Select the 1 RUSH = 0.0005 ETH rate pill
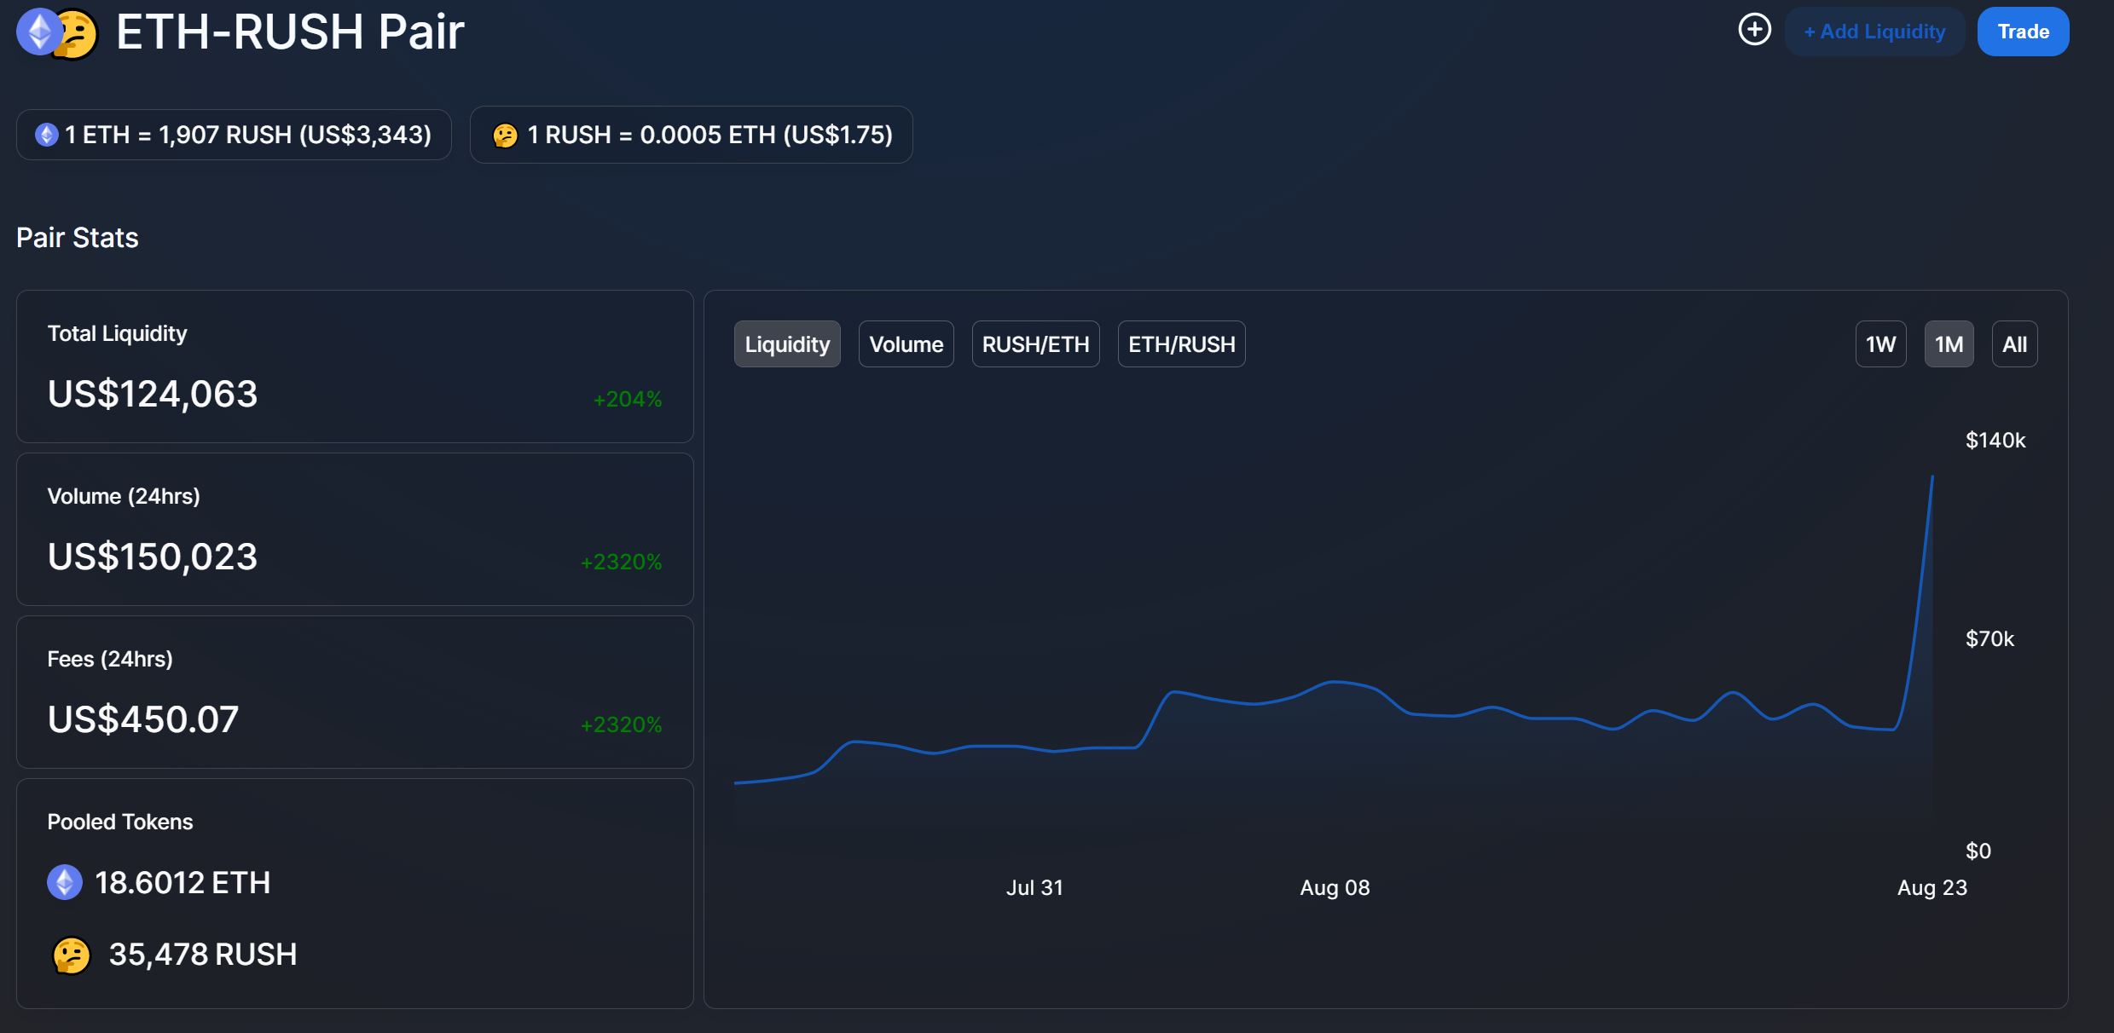Viewport: 2114px width, 1033px height. click(x=692, y=135)
